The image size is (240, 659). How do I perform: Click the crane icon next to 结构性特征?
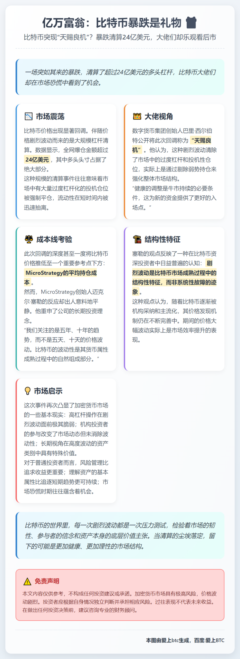137,239
